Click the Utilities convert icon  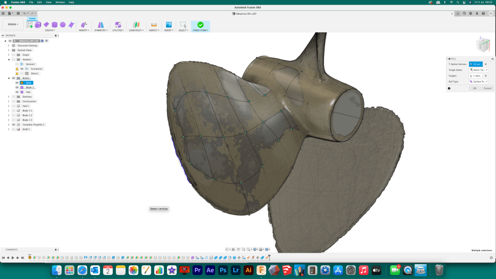point(118,25)
